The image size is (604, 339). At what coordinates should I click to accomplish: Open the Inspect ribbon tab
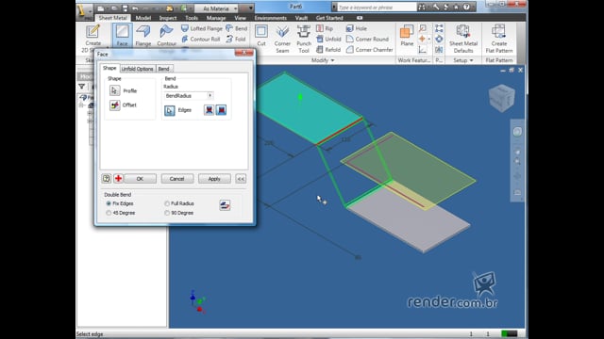tap(168, 18)
